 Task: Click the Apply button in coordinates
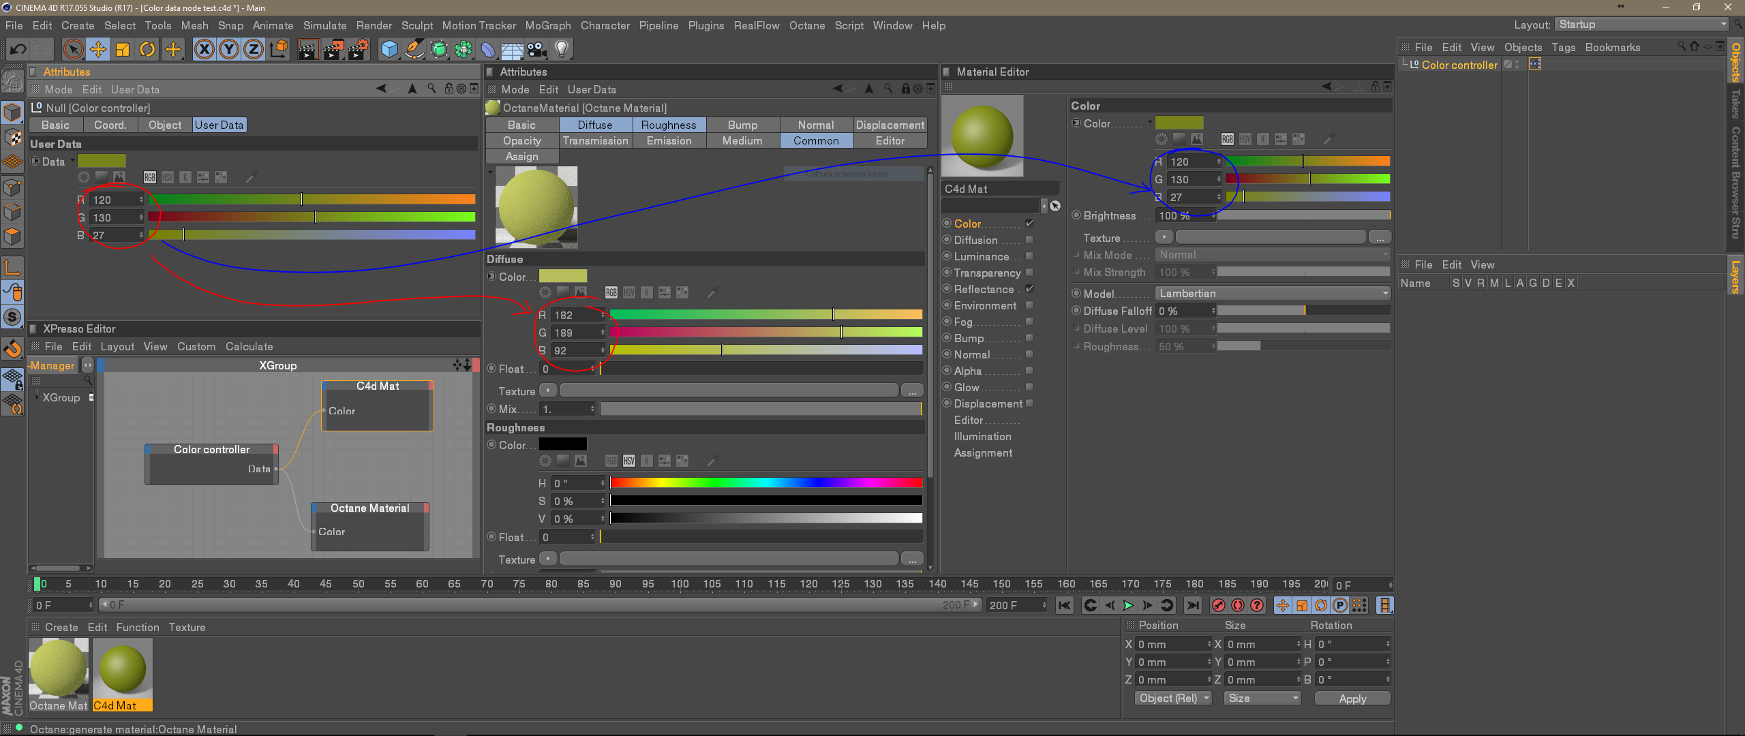coord(1352,699)
